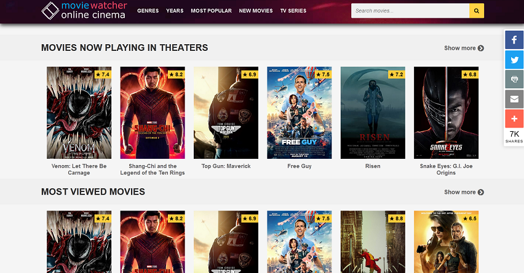Open Venom poster in Now Playing row
This screenshot has width=524, height=273.
click(x=79, y=113)
